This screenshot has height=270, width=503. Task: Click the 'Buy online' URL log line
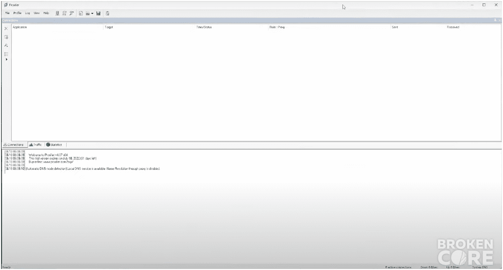[51, 162]
